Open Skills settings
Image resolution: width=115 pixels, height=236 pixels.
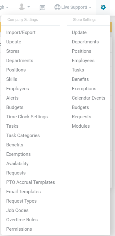pos(12,79)
